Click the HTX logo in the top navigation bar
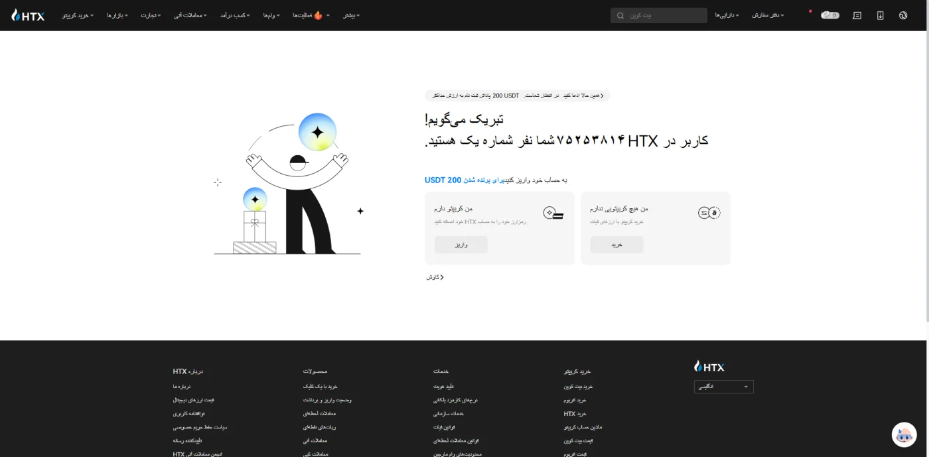This screenshot has height=457, width=929. [x=28, y=15]
